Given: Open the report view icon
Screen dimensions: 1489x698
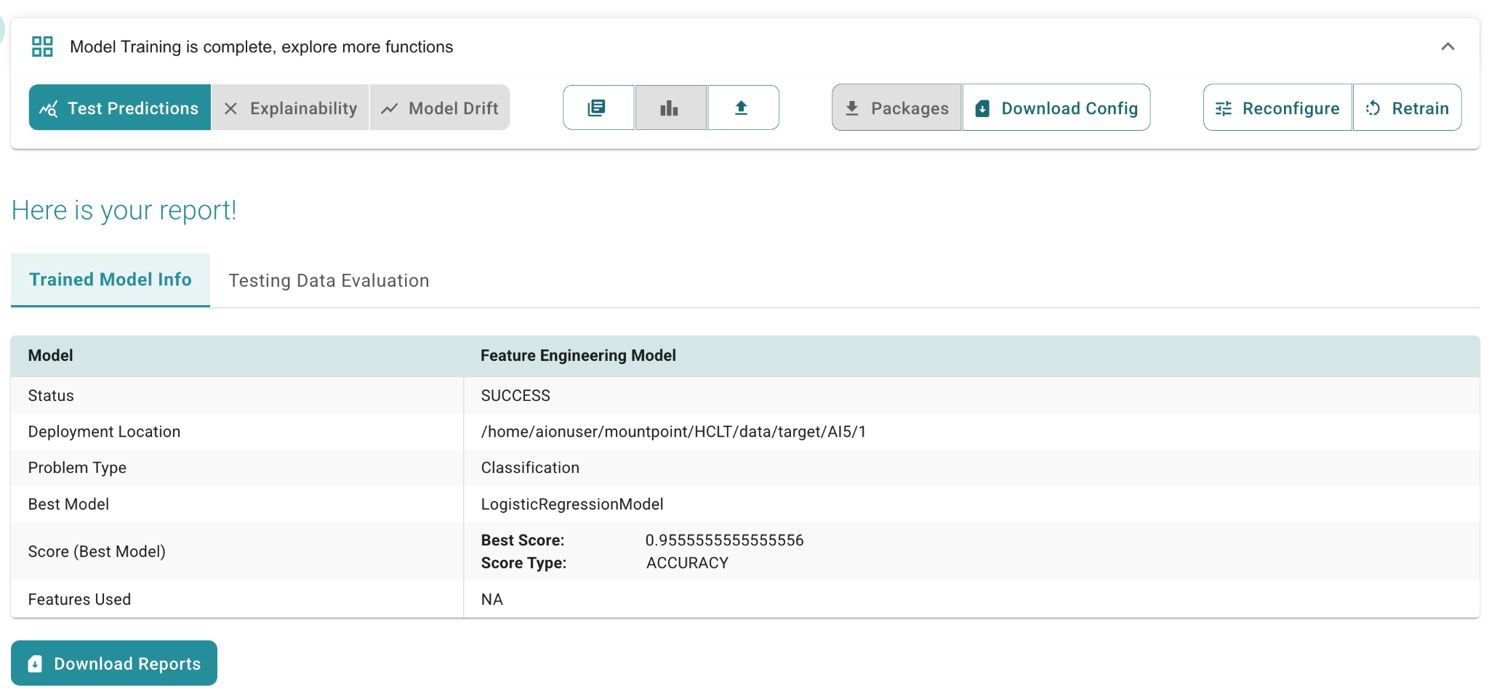Looking at the screenshot, I should coord(598,107).
